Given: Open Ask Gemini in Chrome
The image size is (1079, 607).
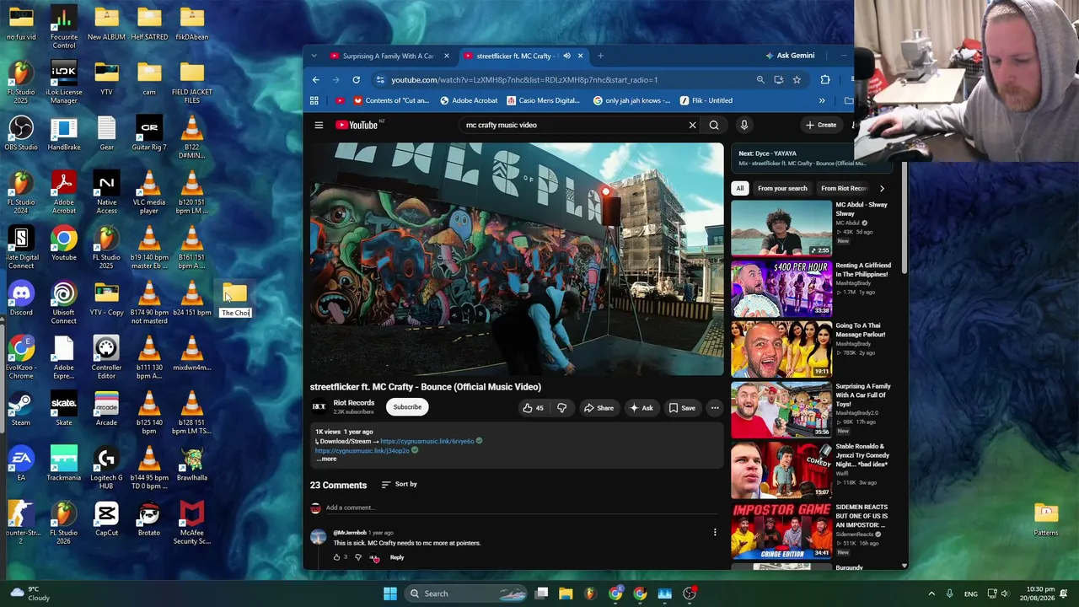Looking at the screenshot, I should 789,56.
